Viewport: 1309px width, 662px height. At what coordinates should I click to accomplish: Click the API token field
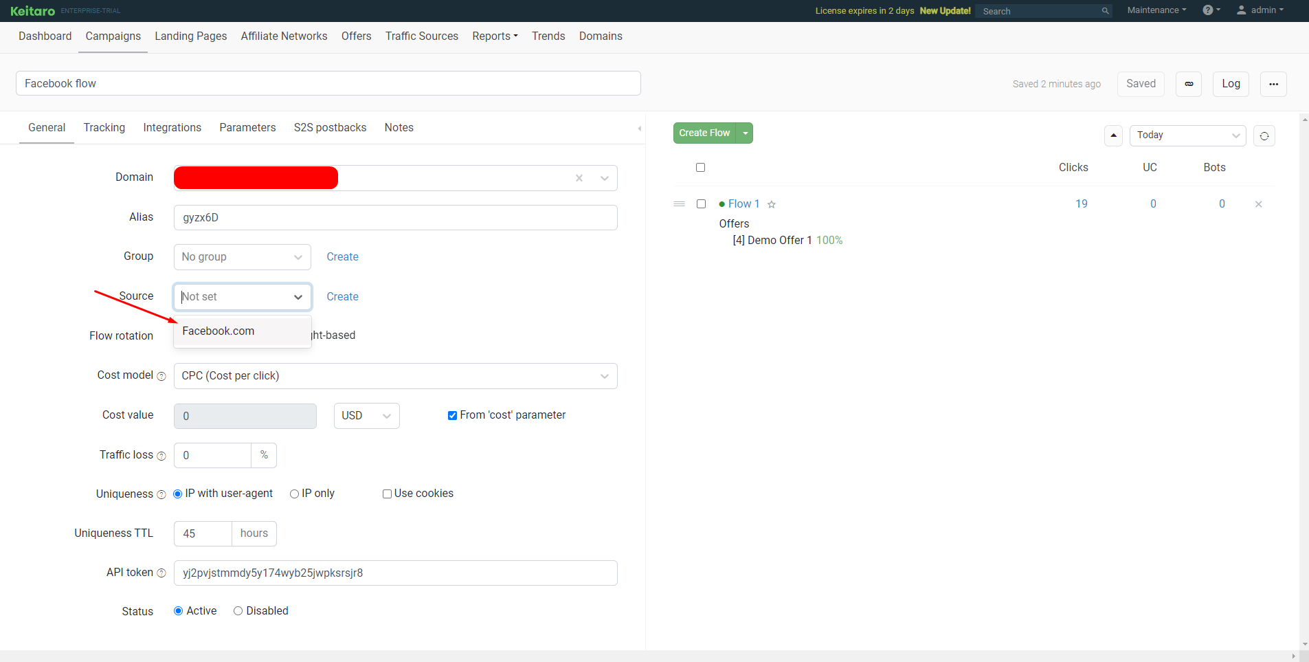(396, 573)
